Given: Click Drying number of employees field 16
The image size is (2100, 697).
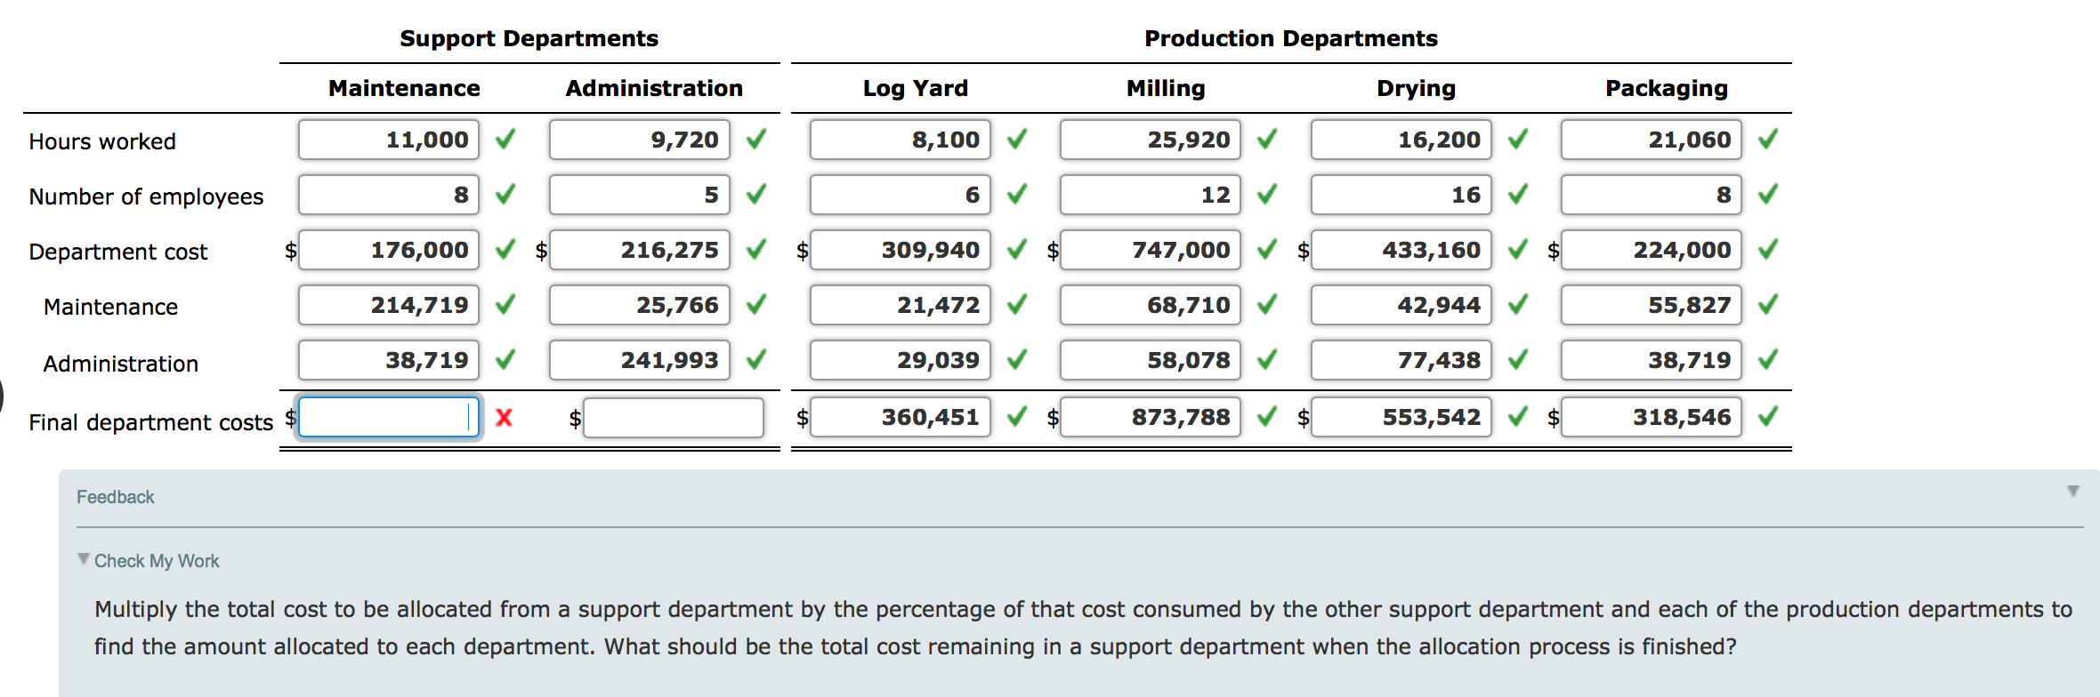Looking at the screenshot, I should 1401,195.
